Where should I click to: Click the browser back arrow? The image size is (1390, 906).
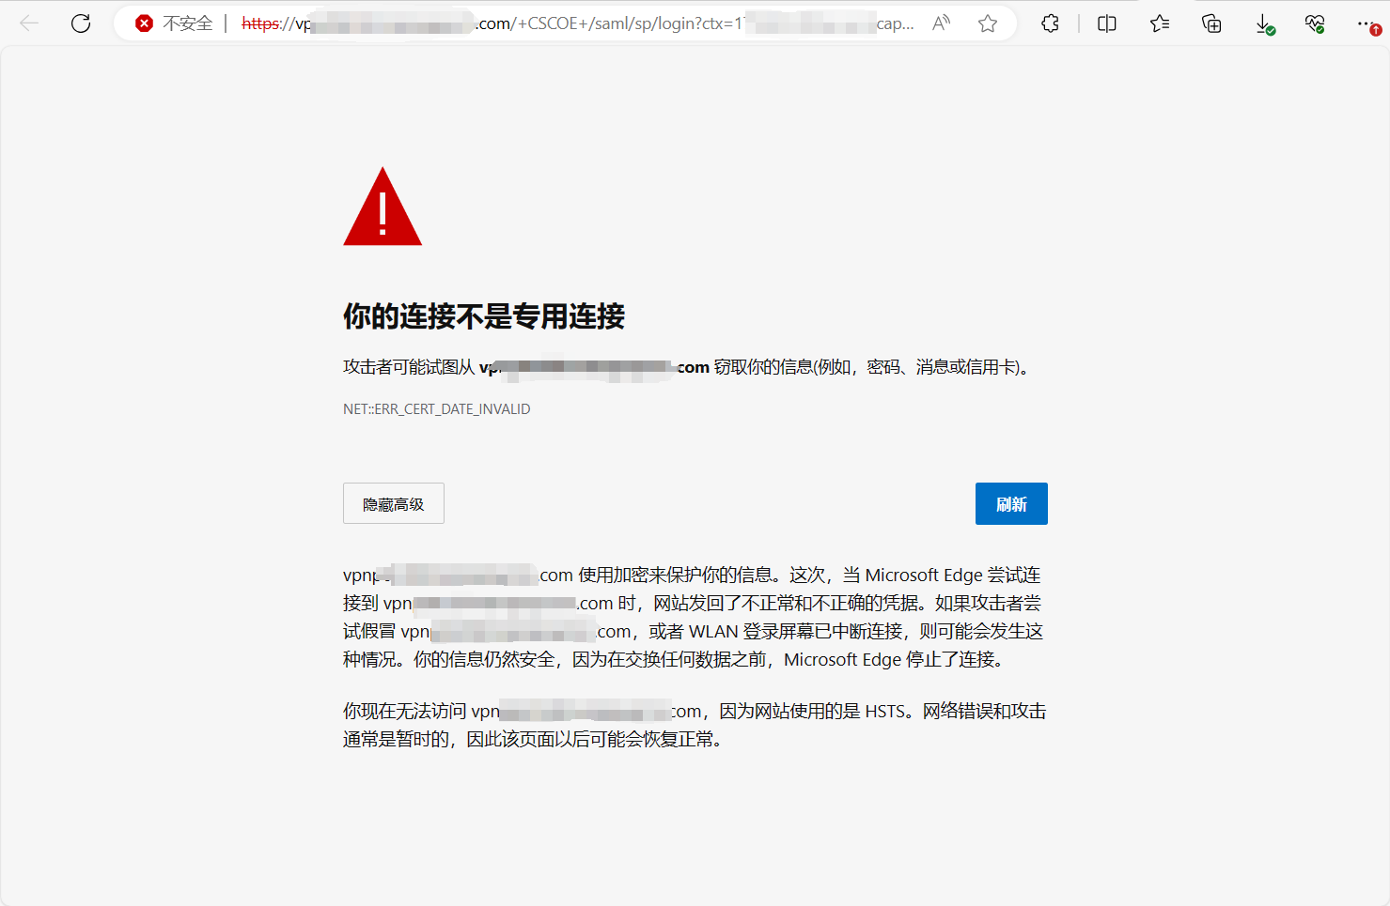pyautogui.click(x=29, y=23)
